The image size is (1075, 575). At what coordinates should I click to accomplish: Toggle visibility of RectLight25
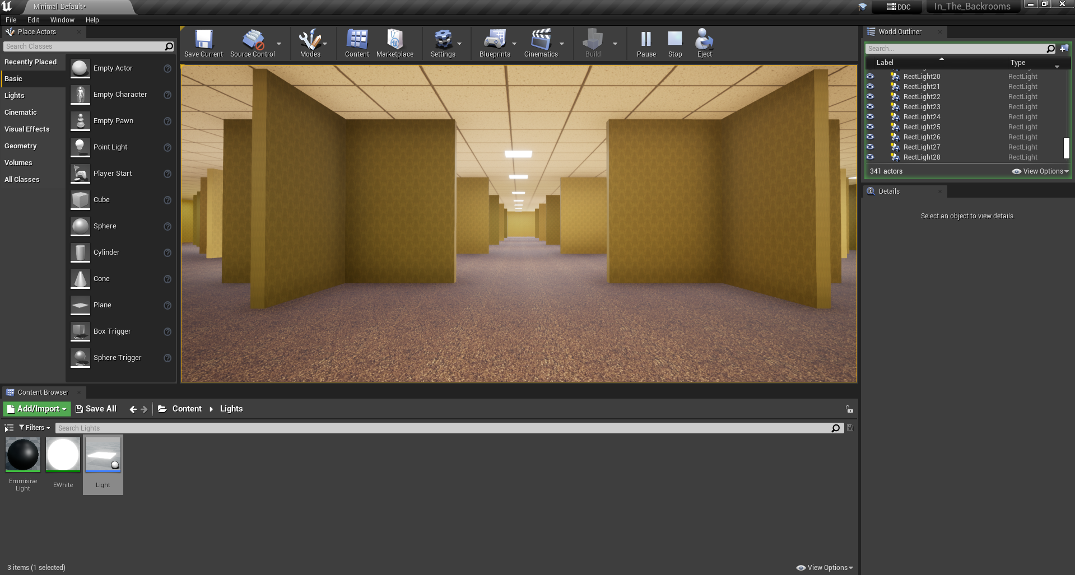click(870, 127)
